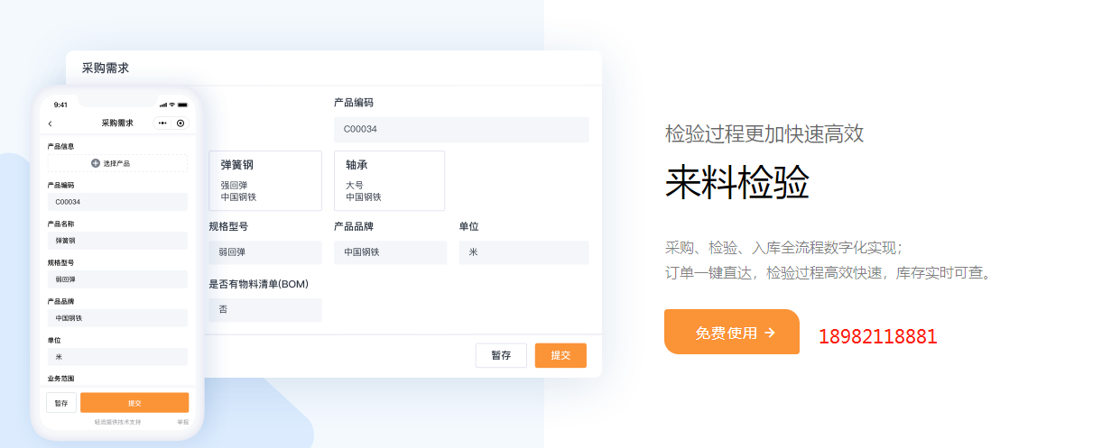The width and height of the screenshot is (1102, 448).
Task: Click the orange 免费使用 button
Action: (x=732, y=332)
